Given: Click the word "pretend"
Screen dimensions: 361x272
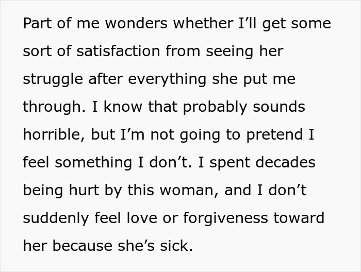Looking at the screenshot, I should point(274,135).
